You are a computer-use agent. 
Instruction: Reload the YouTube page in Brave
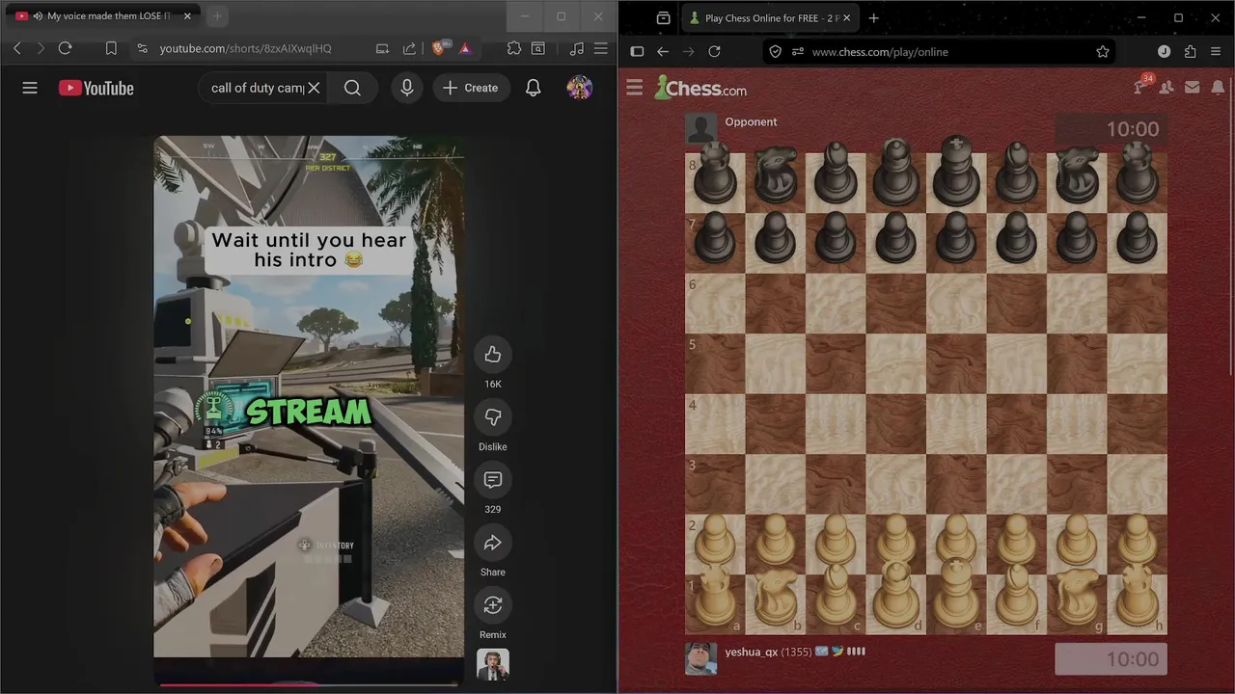click(x=65, y=48)
